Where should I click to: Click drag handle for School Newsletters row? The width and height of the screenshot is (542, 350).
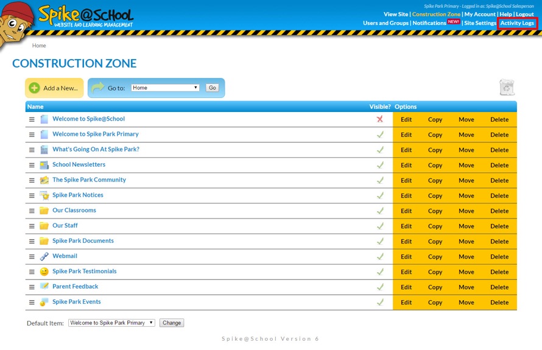(x=32, y=165)
